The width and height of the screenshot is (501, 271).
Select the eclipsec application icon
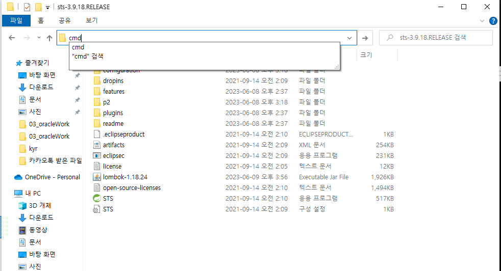point(97,156)
